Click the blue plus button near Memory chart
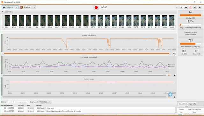 [170, 94]
